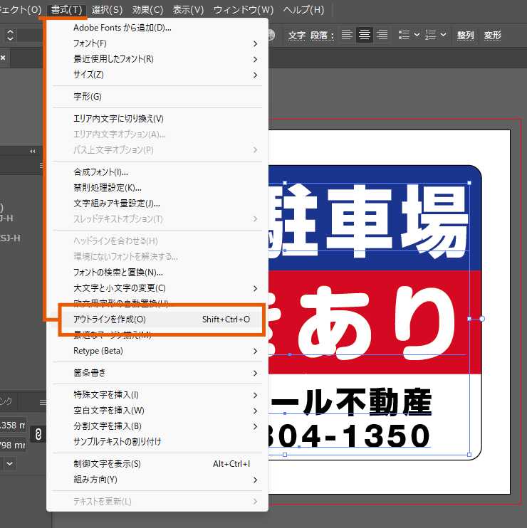Expand 大文字と小文字の変更(C) submenu
Screen dimensions: 527x528
157,288
